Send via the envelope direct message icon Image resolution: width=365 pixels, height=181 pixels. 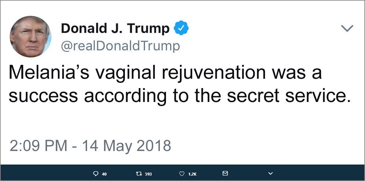click(225, 173)
